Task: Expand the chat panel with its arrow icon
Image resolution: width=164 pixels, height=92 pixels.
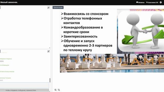Action: (x=48, y=51)
